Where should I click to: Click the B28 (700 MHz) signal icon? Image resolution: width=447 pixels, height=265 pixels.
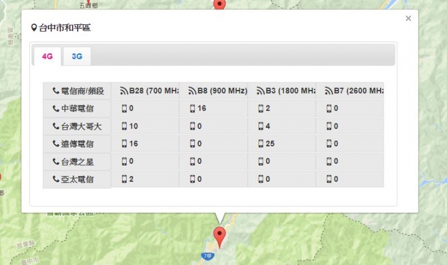pos(124,91)
